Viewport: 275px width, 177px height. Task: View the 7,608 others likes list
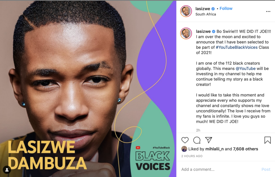[x=245, y=149]
